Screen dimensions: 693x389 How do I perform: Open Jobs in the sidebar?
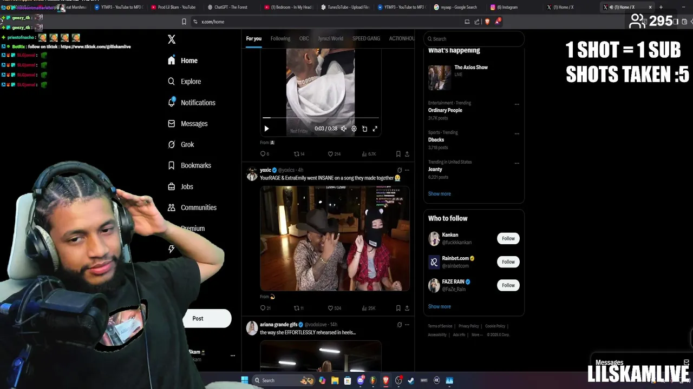(x=180, y=186)
